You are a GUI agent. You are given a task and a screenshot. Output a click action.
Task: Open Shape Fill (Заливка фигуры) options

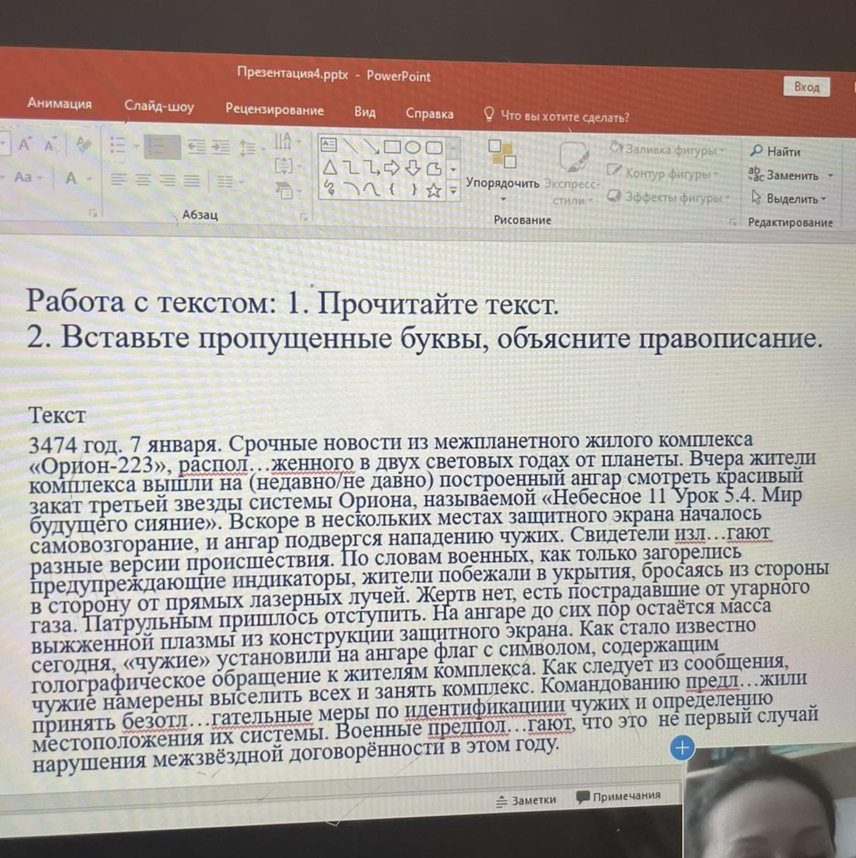pyautogui.click(x=667, y=149)
